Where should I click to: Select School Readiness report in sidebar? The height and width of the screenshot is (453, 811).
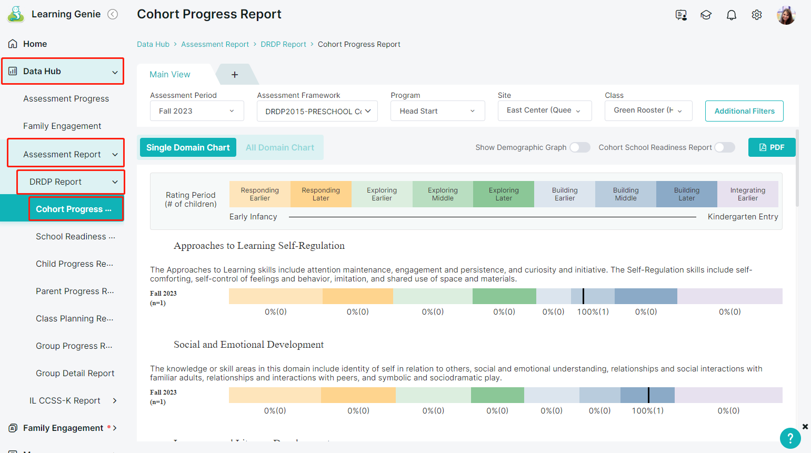pyautogui.click(x=75, y=237)
